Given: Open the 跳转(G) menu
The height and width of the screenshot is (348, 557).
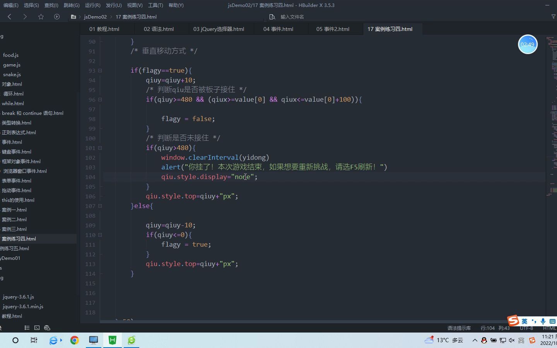Looking at the screenshot, I should tap(72, 5).
